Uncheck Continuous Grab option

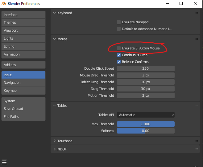pos(119,55)
